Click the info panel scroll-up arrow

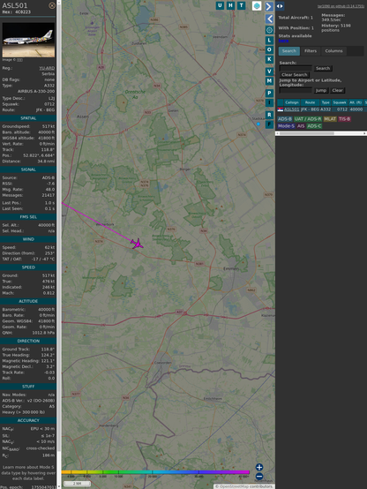click(59, 2)
